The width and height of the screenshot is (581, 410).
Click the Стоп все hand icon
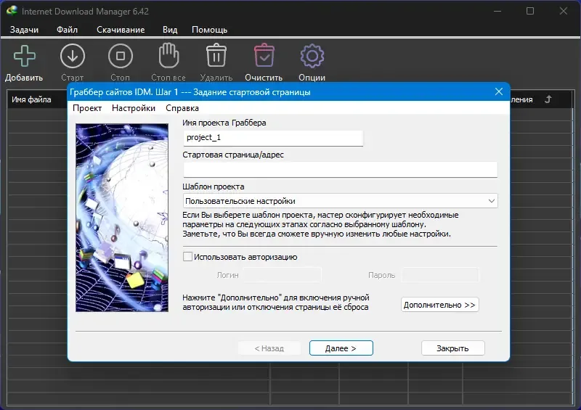[x=168, y=56]
